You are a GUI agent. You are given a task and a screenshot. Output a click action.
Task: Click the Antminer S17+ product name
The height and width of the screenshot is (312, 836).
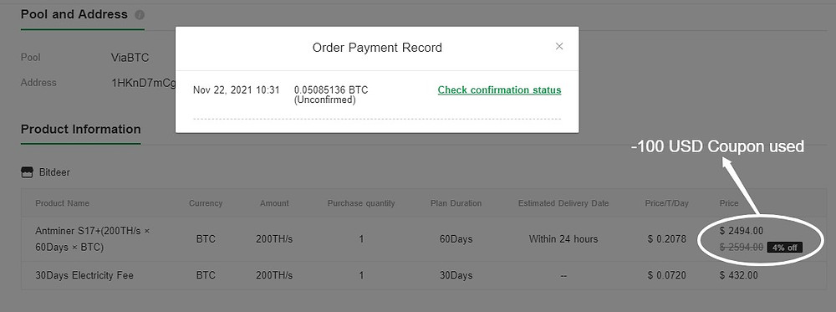(x=93, y=239)
